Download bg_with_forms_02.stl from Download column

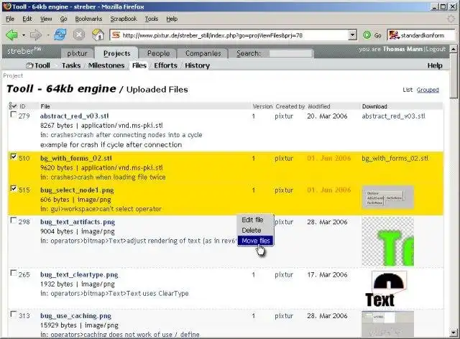(395, 158)
